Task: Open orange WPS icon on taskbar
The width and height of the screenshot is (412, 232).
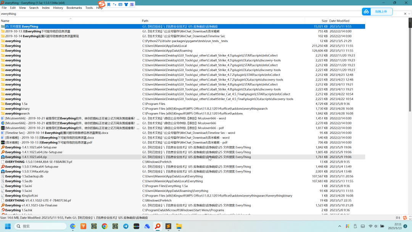Action: [x=83, y=226]
